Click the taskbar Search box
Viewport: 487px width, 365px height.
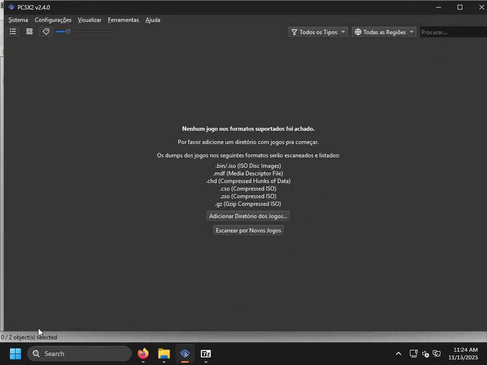[79, 354]
